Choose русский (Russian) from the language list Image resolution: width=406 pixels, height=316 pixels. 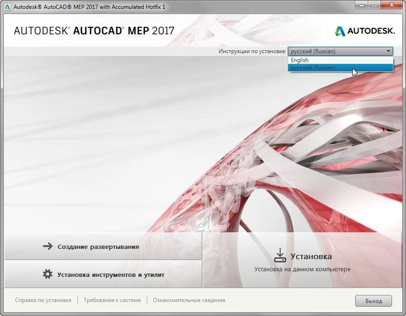tap(340, 68)
